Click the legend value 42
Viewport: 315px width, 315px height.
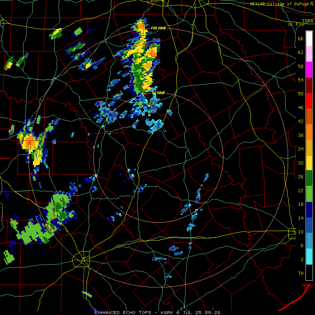pyautogui.click(x=301, y=121)
